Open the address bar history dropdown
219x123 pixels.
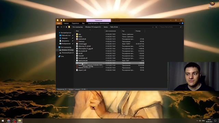(153, 27)
